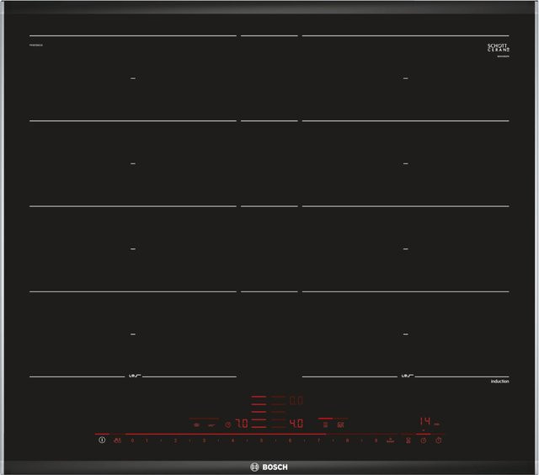Tap the cooking timer clock symbol
This screenshot has height=475, width=539.
coord(424,440)
